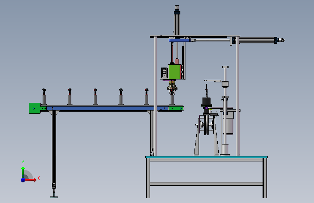Select the green end bracket at conveyor's right end
Image resolution: width=314 pixels, height=203 pixels.
tap(176, 108)
